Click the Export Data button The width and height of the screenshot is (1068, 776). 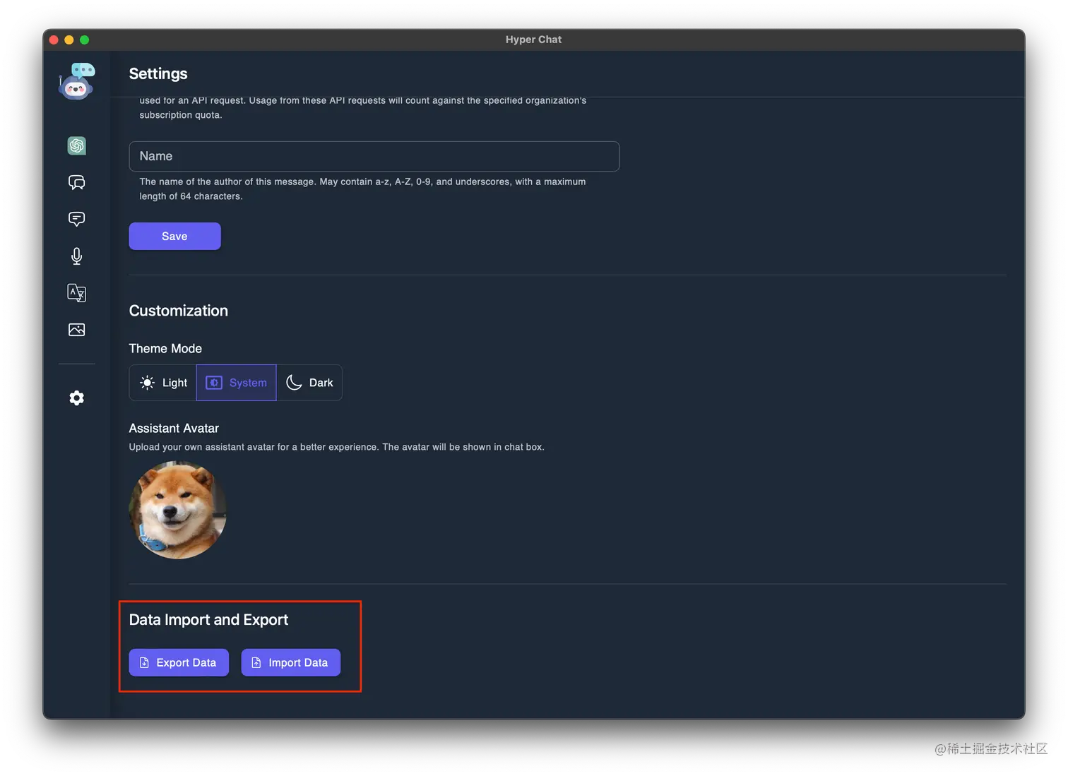(x=179, y=662)
